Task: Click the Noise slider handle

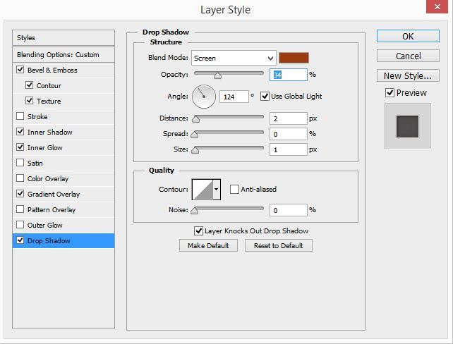Action: 195,211
